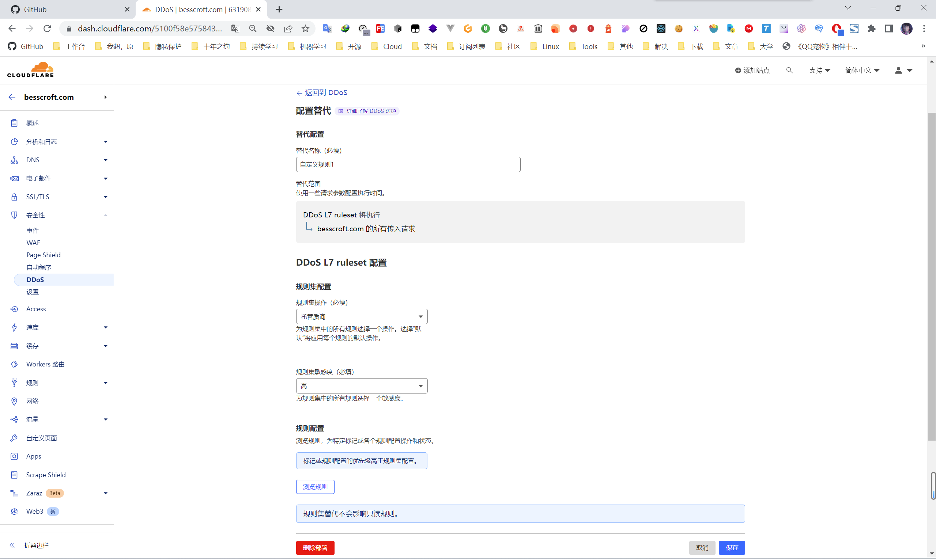Click the Apps icon in sidebar
The width and height of the screenshot is (936, 559).
pos(14,456)
